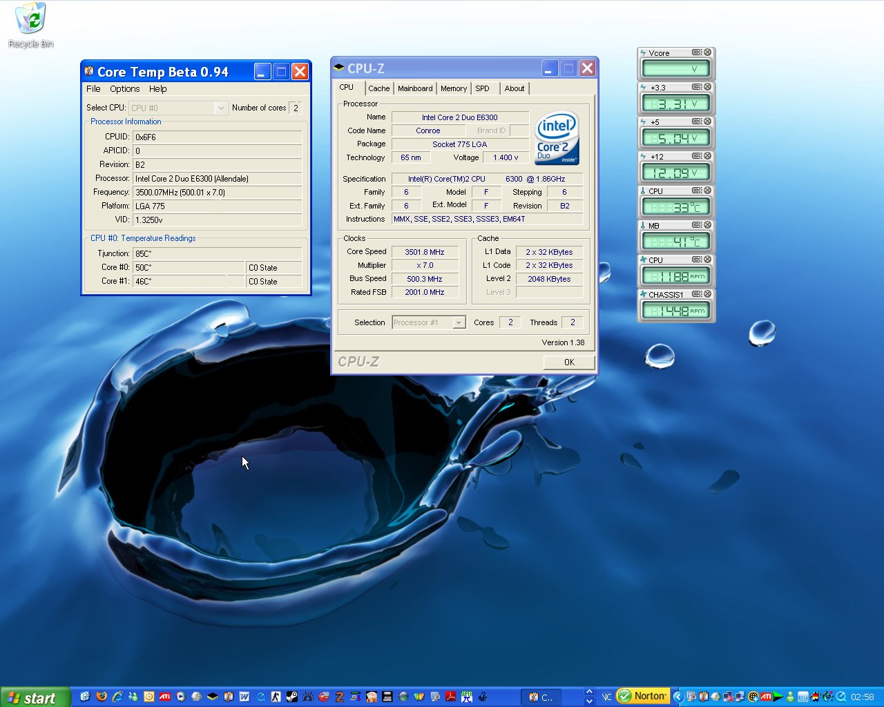Image resolution: width=884 pixels, height=707 pixels.
Task: Click the Code Name value Conroe
Action: (428, 130)
